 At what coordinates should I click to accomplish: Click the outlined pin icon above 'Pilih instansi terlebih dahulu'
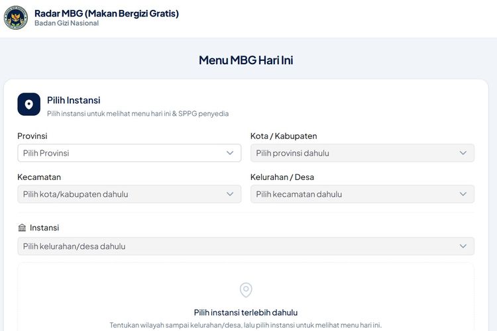246,290
